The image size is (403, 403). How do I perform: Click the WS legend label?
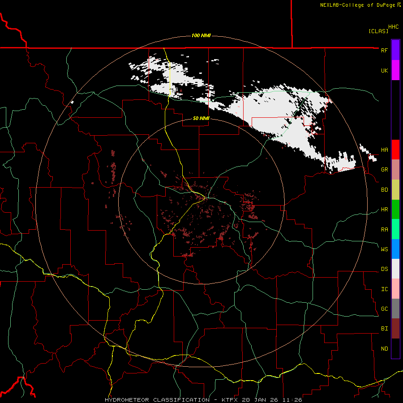click(384, 249)
